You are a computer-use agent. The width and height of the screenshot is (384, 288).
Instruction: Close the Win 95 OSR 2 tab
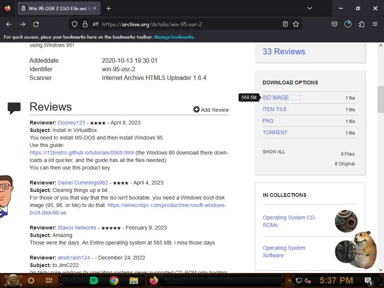(x=94, y=8)
